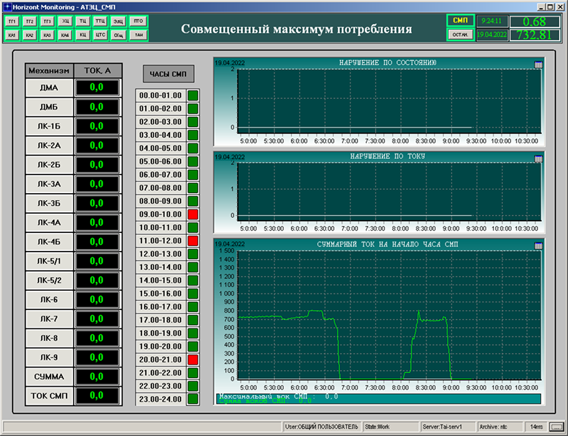Click the ОСТАН. button
Image resolution: width=568 pixels, height=436 pixels.
(460, 35)
